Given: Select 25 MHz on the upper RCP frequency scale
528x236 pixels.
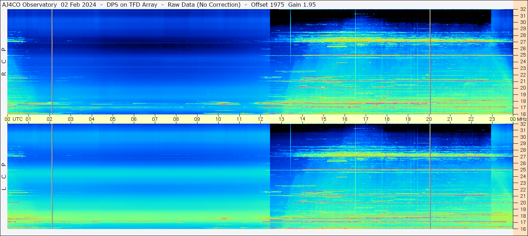Looking at the screenshot, I should click(522, 55).
